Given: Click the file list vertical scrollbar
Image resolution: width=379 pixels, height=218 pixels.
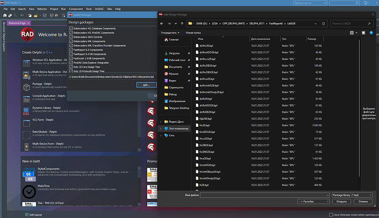Looking at the screenshot, I should [359, 109].
